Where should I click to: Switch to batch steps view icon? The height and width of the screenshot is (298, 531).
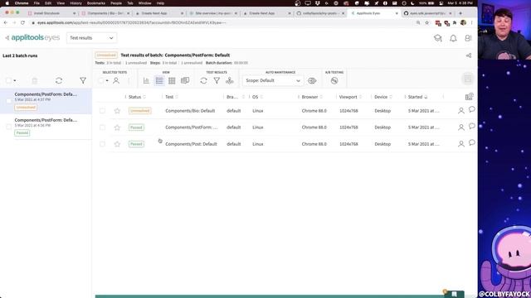185,80
